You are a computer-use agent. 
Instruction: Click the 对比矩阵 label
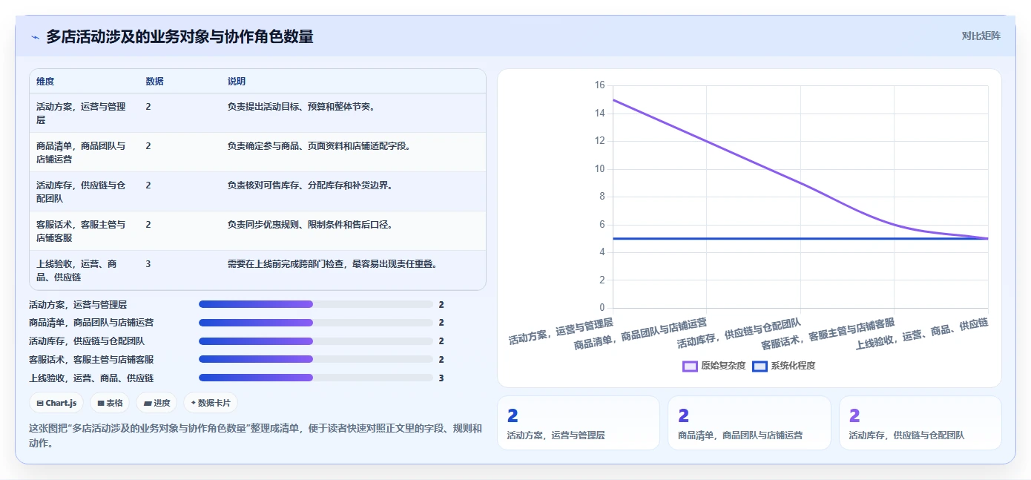point(981,36)
